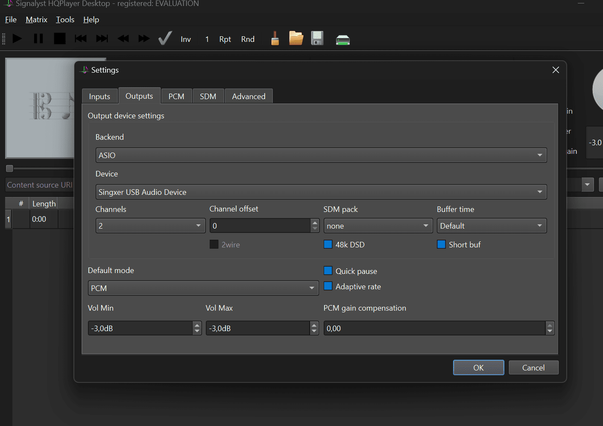Toggle Rpt repeat mode
Screen dimensions: 603x426
(x=225, y=39)
